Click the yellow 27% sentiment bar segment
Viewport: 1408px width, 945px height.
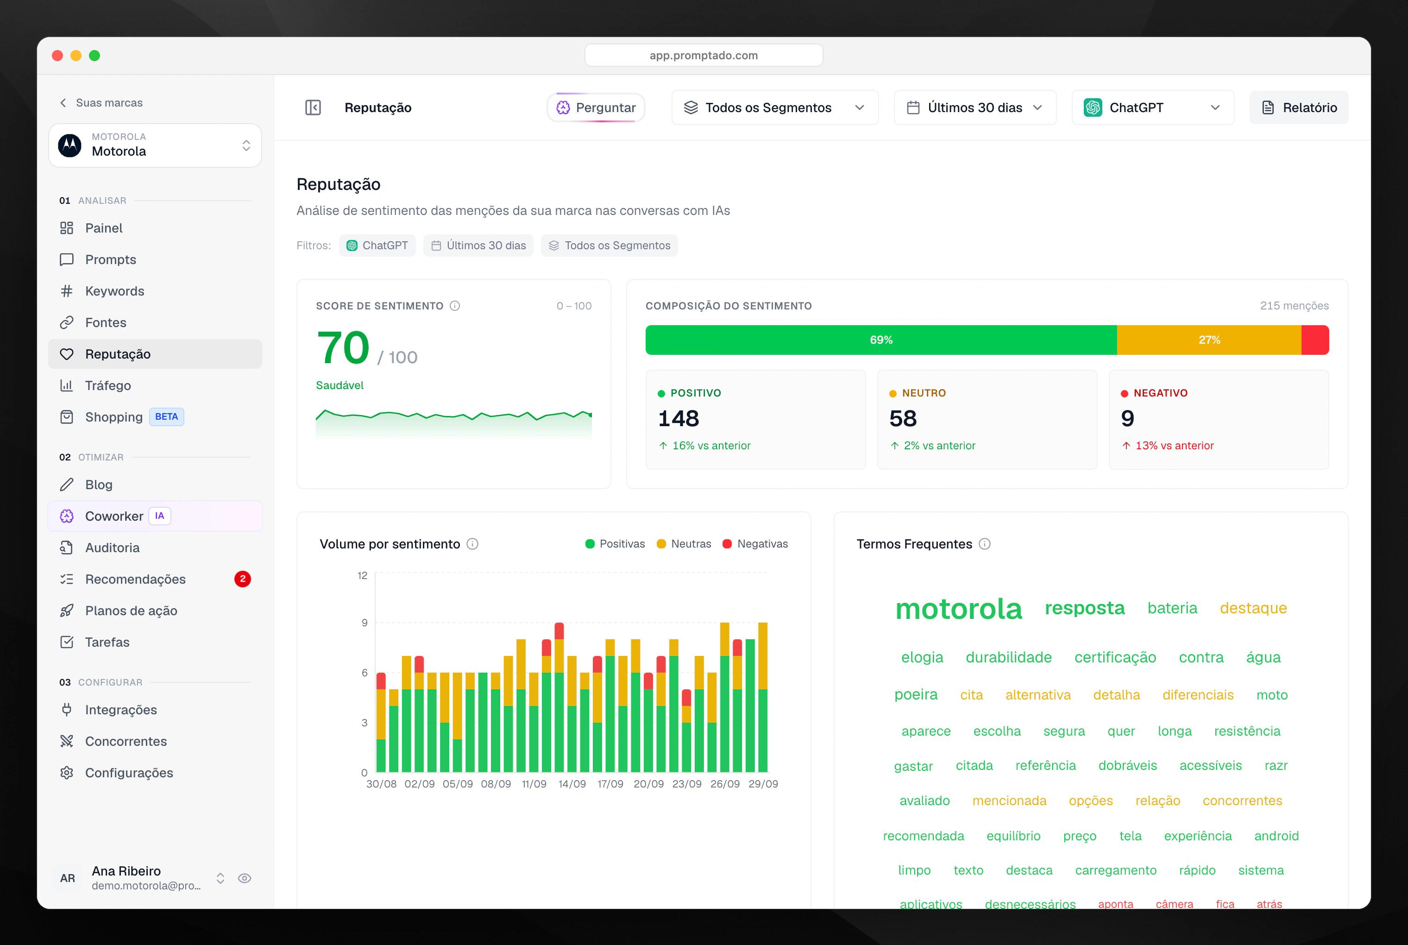pos(1209,340)
